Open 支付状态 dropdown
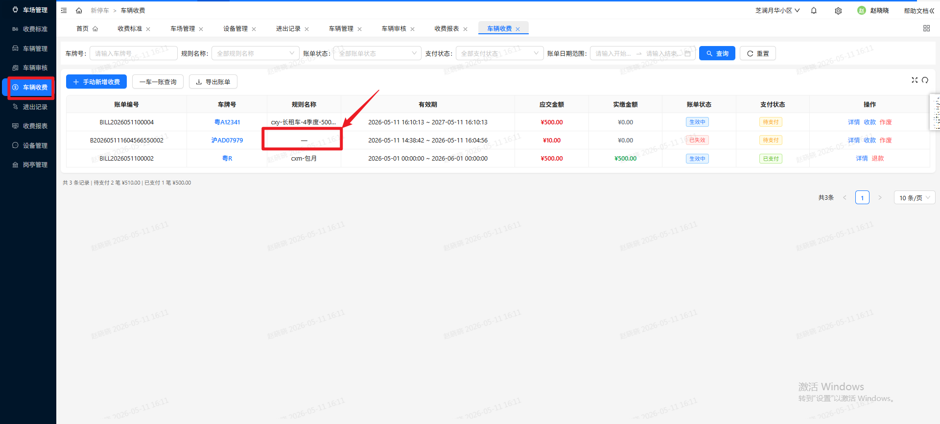This screenshot has height=424, width=940. (500, 53)
